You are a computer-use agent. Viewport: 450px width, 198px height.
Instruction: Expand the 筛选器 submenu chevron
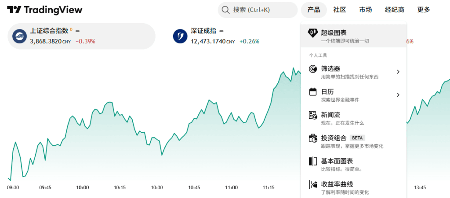pos(398,71)
